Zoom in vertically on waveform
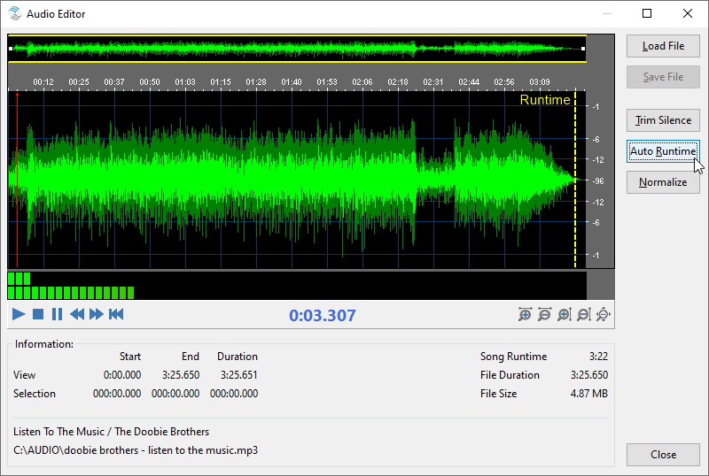This screenshot has width=709, height=476. point(564,314)
